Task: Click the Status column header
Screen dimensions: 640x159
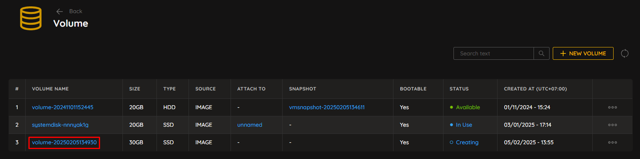Action: click(459, 89)
